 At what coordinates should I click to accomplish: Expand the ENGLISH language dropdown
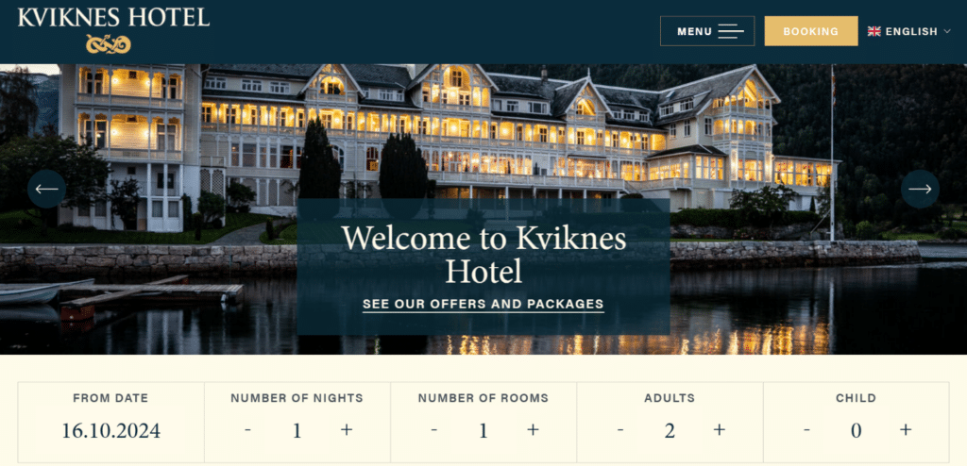(x=909, y=31)
